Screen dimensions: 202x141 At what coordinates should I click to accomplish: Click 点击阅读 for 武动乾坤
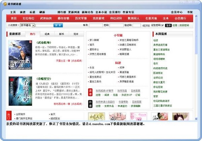pyautogui.click(x=77, y=61)
